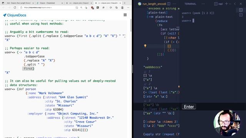View site information icon in address bar
The width and height of the screenshot is (246, 138).
tap(22, 8)
